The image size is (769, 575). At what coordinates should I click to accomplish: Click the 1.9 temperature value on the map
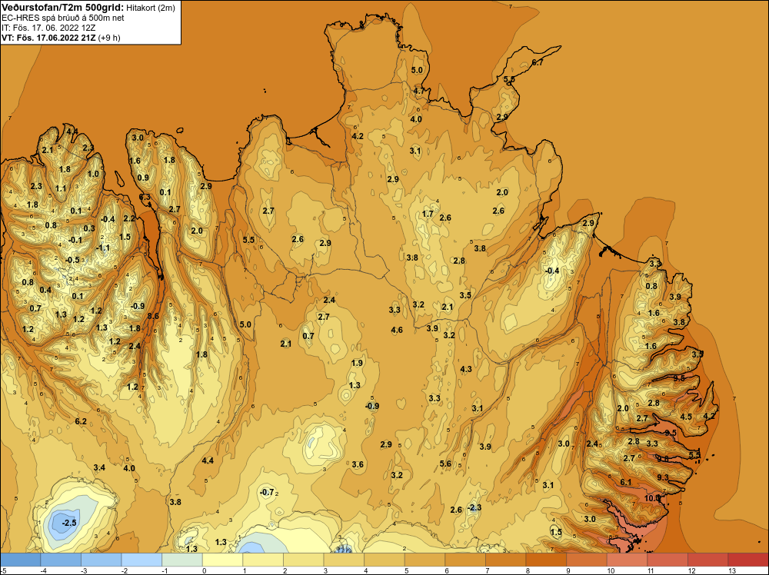point(357,364)
